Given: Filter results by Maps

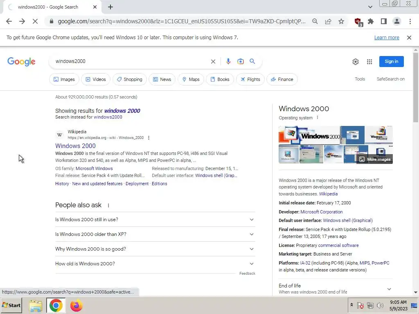Looking at the screenshot, I should click(x=191, y=79).
